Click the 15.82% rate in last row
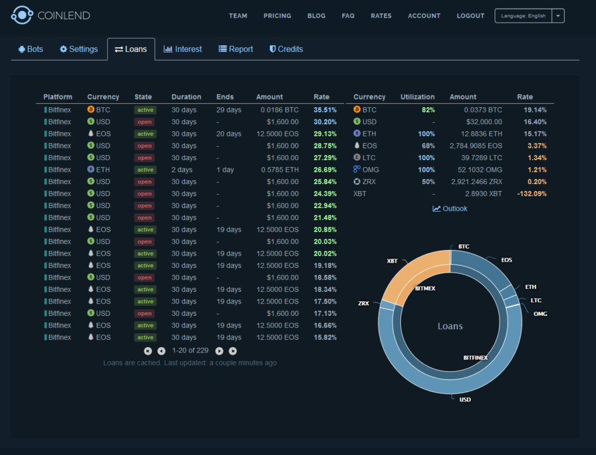The height and width of the screenshot is (455, 596). pos(325,337)
